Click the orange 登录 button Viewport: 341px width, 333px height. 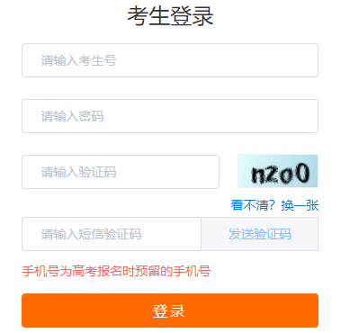pyautogui.click(x=170, y=310)
